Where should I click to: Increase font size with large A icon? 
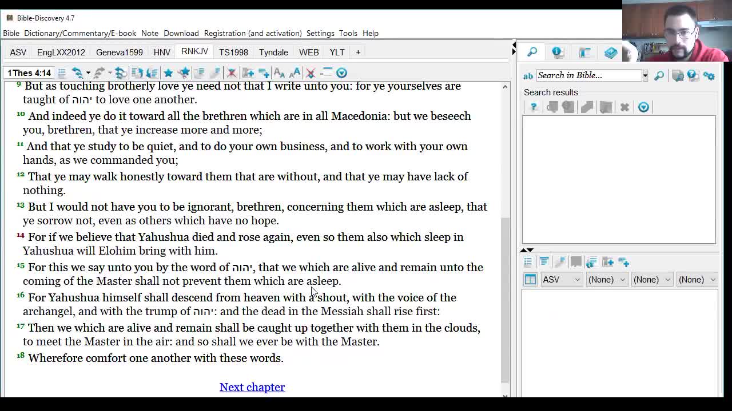click(x=295, y=73)
